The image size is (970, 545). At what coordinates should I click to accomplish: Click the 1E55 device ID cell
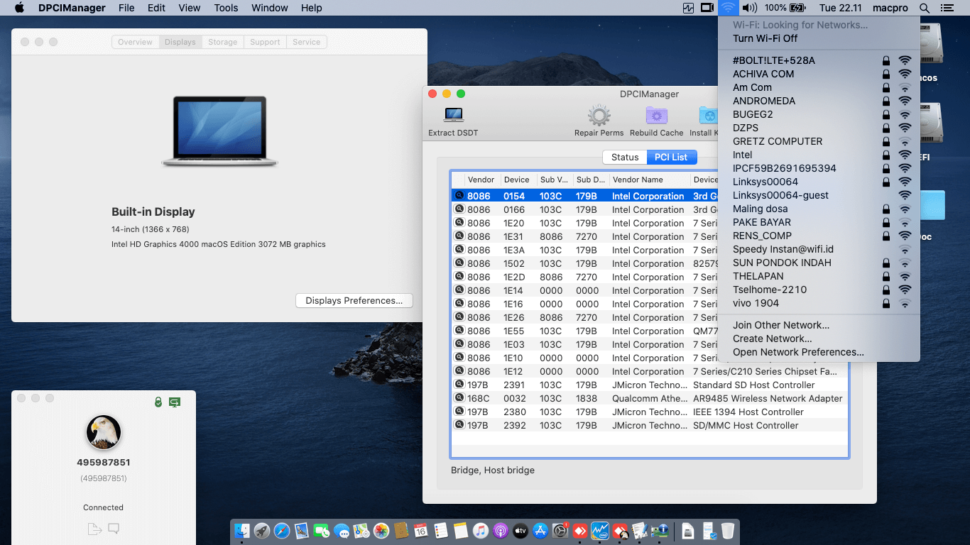[514, 331]
